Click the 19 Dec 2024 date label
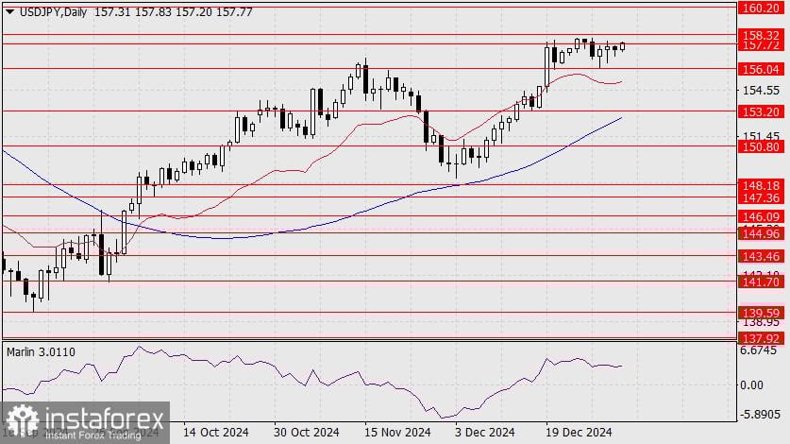The height and width of the screenshot is (444, 790). (579, 433)
